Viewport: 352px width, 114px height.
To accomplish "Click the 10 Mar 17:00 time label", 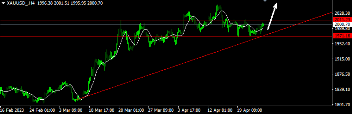I will pyautogui.click(x=102, y=110).
